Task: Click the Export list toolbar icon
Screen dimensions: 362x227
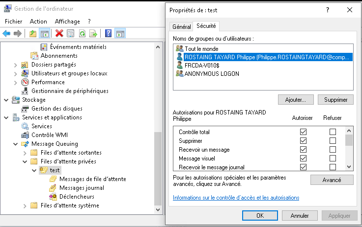Action: [x=93, y=33]
